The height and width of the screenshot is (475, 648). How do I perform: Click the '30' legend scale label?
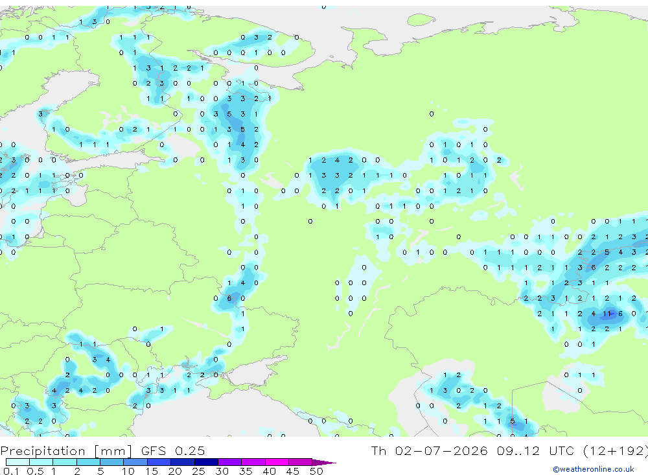pos(222,471)
